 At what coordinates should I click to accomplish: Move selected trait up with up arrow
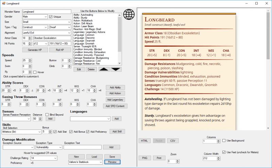pos(104,69)
